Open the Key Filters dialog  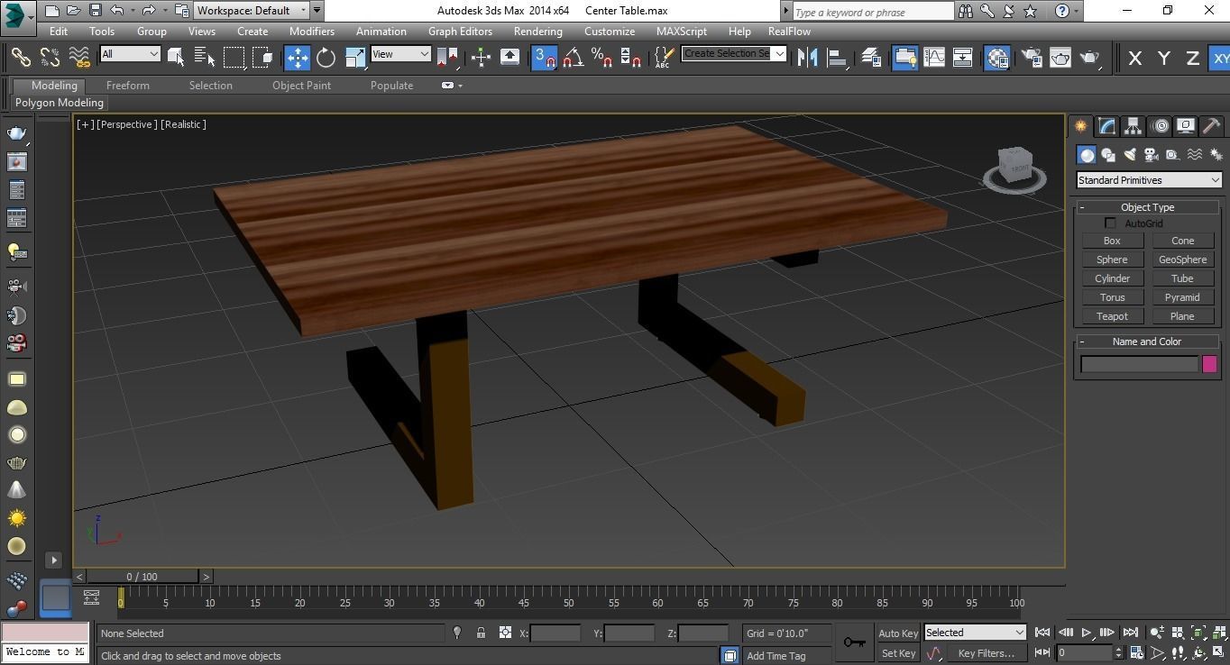pos(986,653)
